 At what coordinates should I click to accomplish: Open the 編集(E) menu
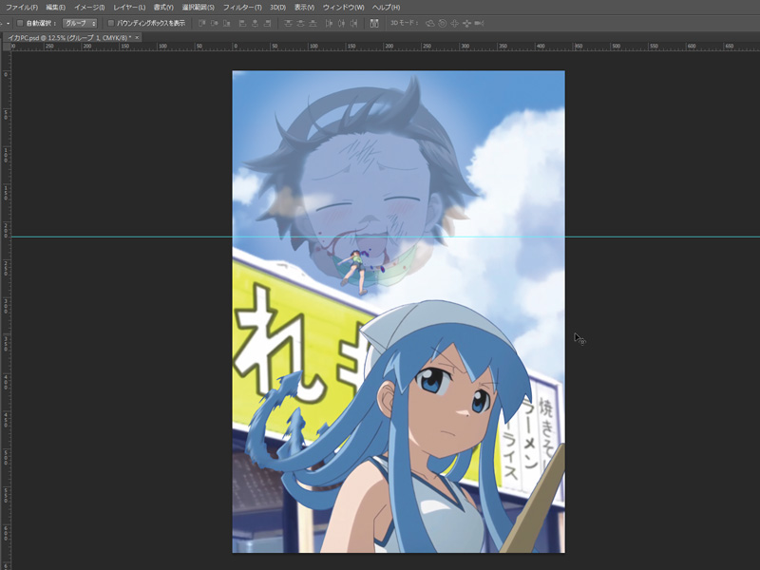click(x=55, y=8)
